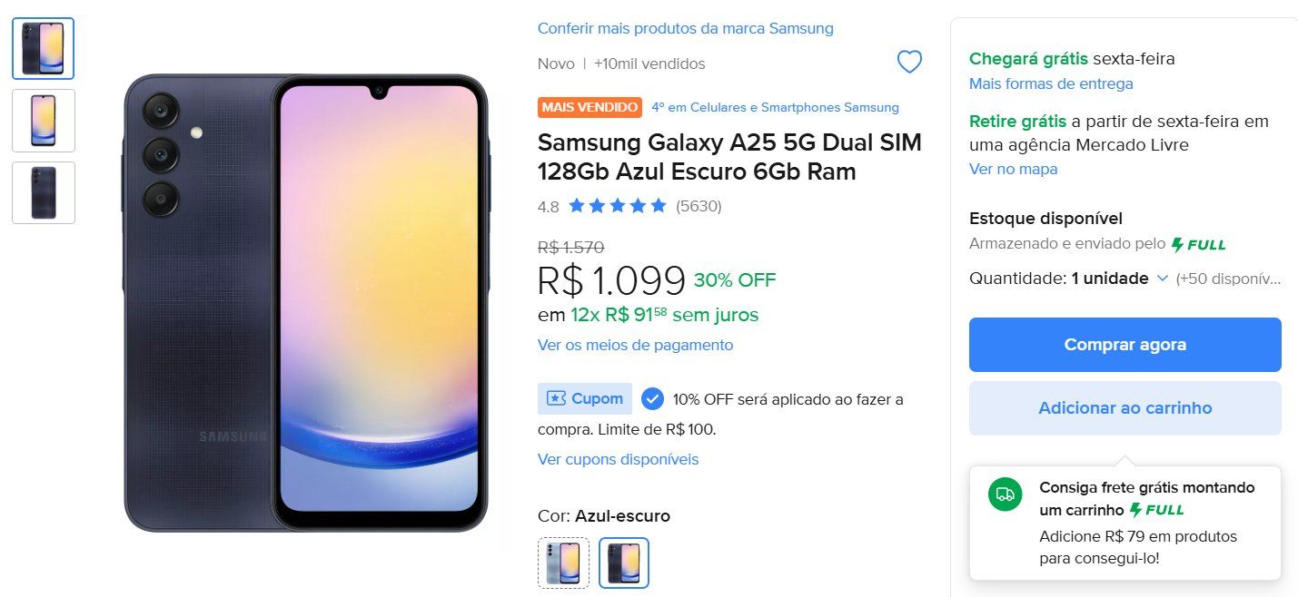The height and width of the screenshot is (597, 1298).
Task: Click Adicionar ao carrinho button
Action: point(1125,408)
